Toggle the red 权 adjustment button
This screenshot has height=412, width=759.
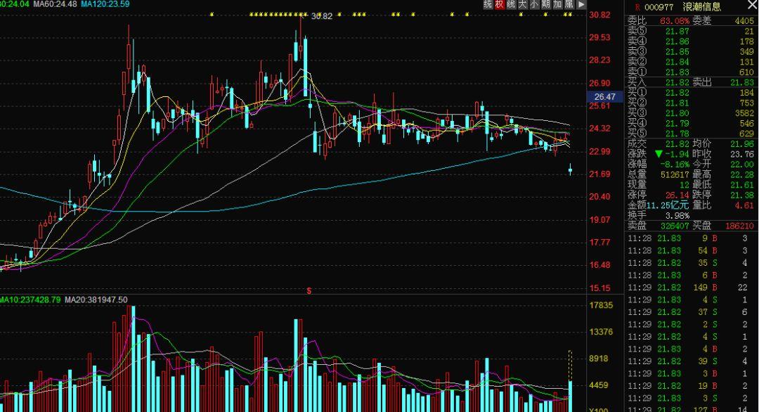click(x=500, y=4)
